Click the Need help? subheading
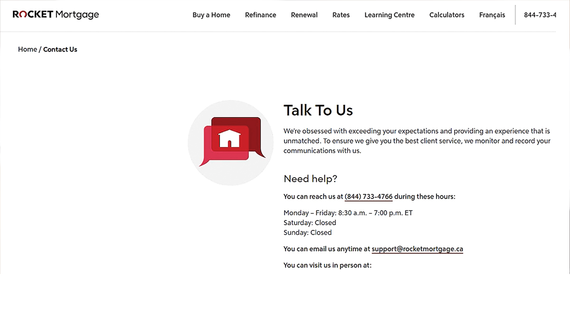 pyautogui.click(x=310, y=179)
